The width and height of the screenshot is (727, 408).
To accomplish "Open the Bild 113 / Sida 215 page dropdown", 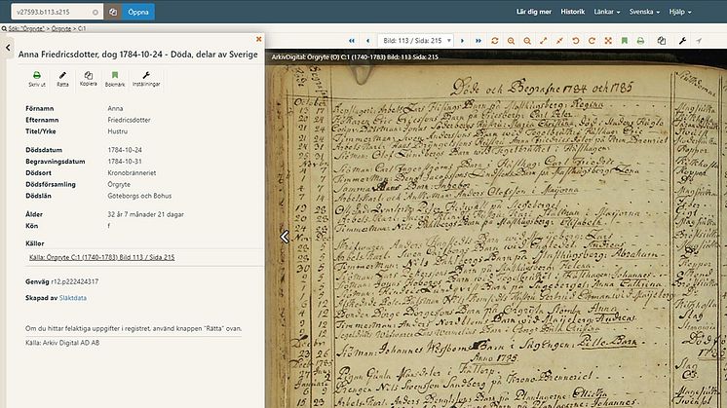I will point(415,41).
